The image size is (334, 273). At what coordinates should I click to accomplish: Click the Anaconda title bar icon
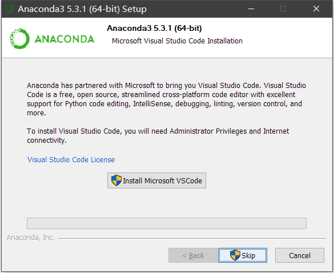(x=9, y=9)
